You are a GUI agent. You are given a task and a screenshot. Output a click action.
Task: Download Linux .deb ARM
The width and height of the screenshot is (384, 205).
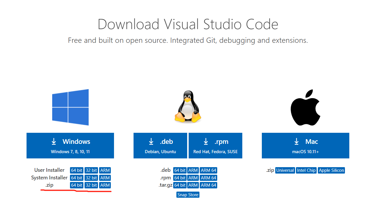pyautogui.click(x=193, y=170)
